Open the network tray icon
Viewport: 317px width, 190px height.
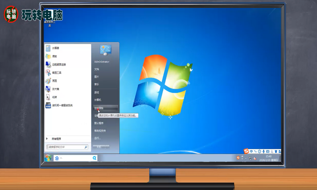(x=250, y=159)
